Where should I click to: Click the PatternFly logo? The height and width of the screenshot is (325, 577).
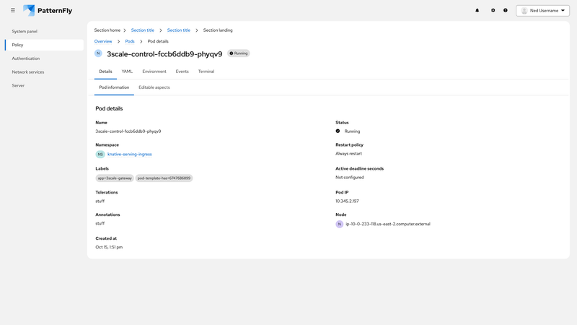click(x=48, y=10)
